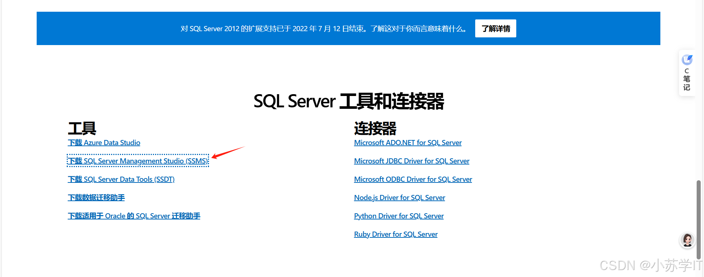
Task: Open the 下载数据迁移助手 link
Action: (x=96, y=198)
